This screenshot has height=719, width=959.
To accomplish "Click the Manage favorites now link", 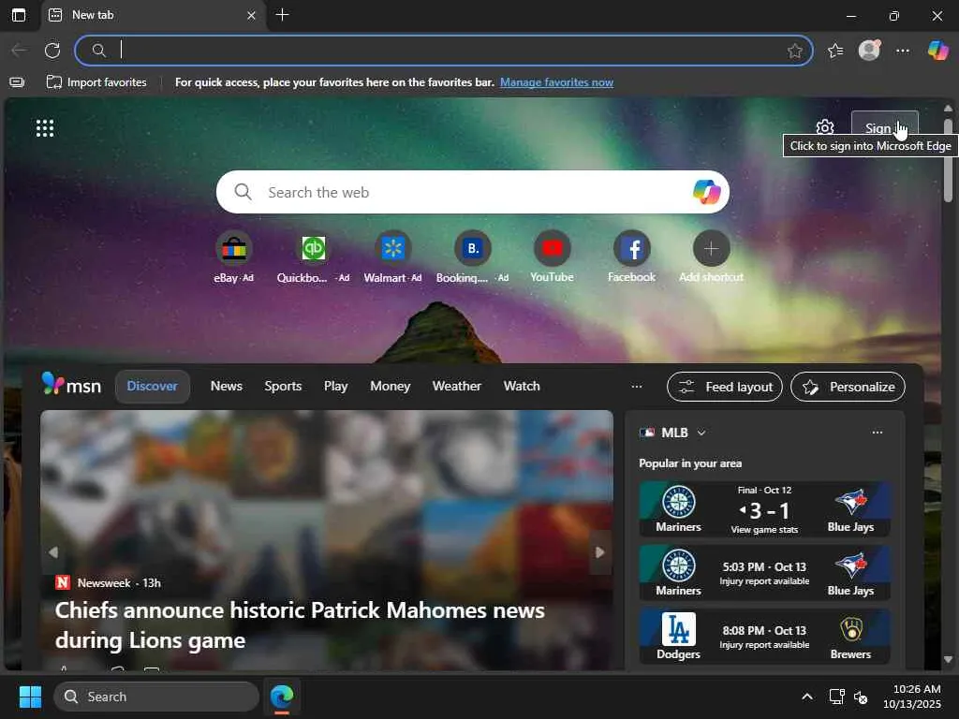I will (556, 82).
